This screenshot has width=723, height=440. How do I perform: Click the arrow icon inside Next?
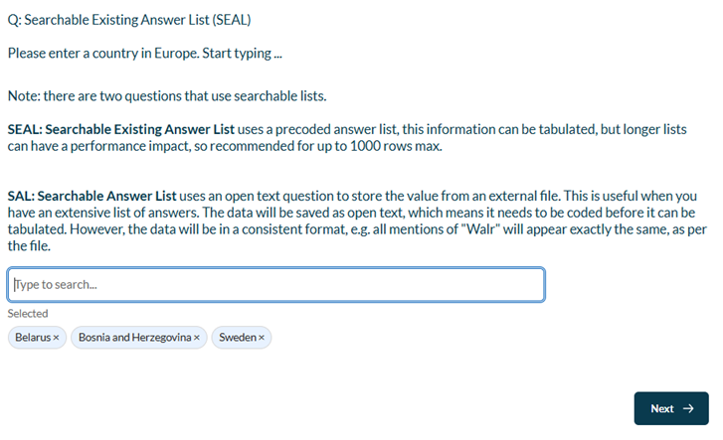tap(688, 408)
